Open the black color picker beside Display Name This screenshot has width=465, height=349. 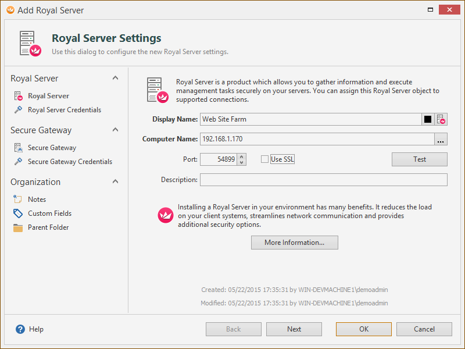point(428,119)
